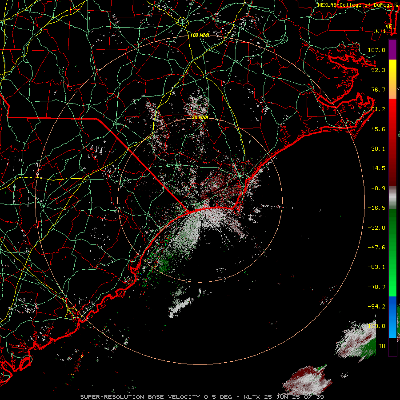400x400 pixels.
Task: Select the 14.5 velocity scale value
Action: point(378,168)
